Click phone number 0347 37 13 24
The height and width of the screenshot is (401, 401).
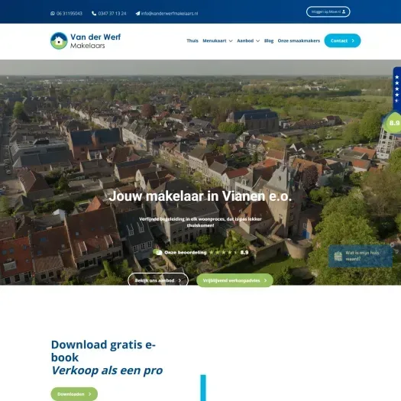point(112,13)
